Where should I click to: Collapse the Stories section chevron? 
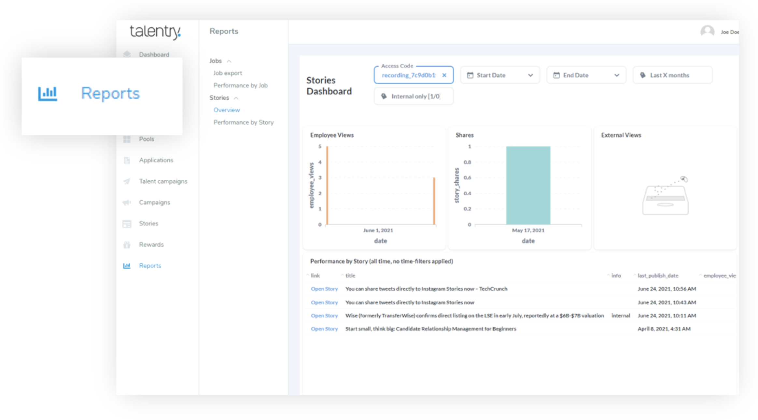point(236,98)
